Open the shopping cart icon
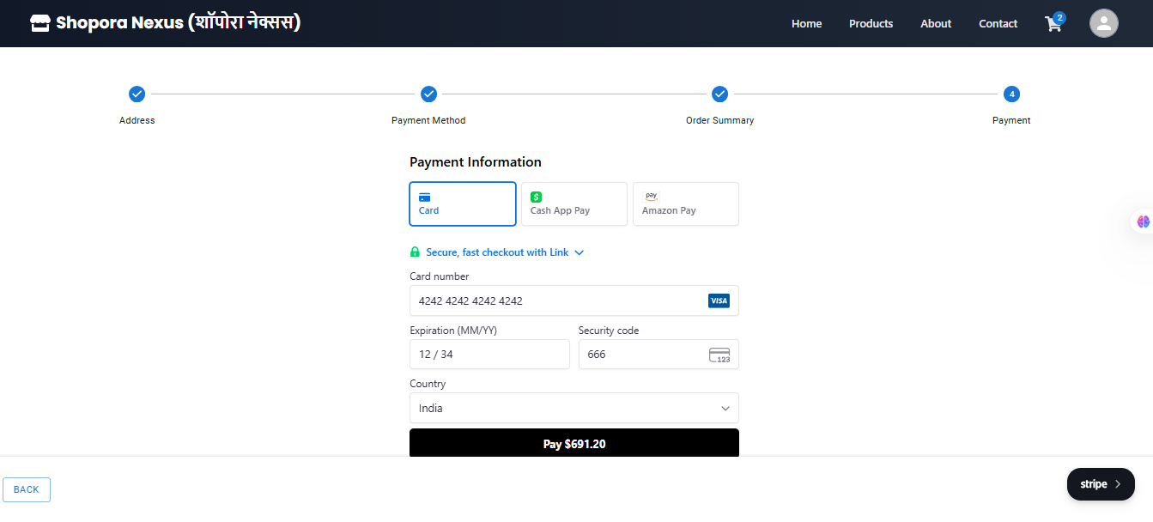 1053,25
